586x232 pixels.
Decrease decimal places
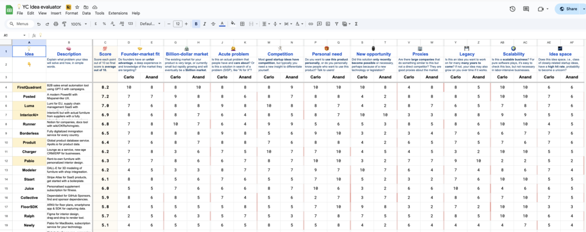tap(113, 24)
